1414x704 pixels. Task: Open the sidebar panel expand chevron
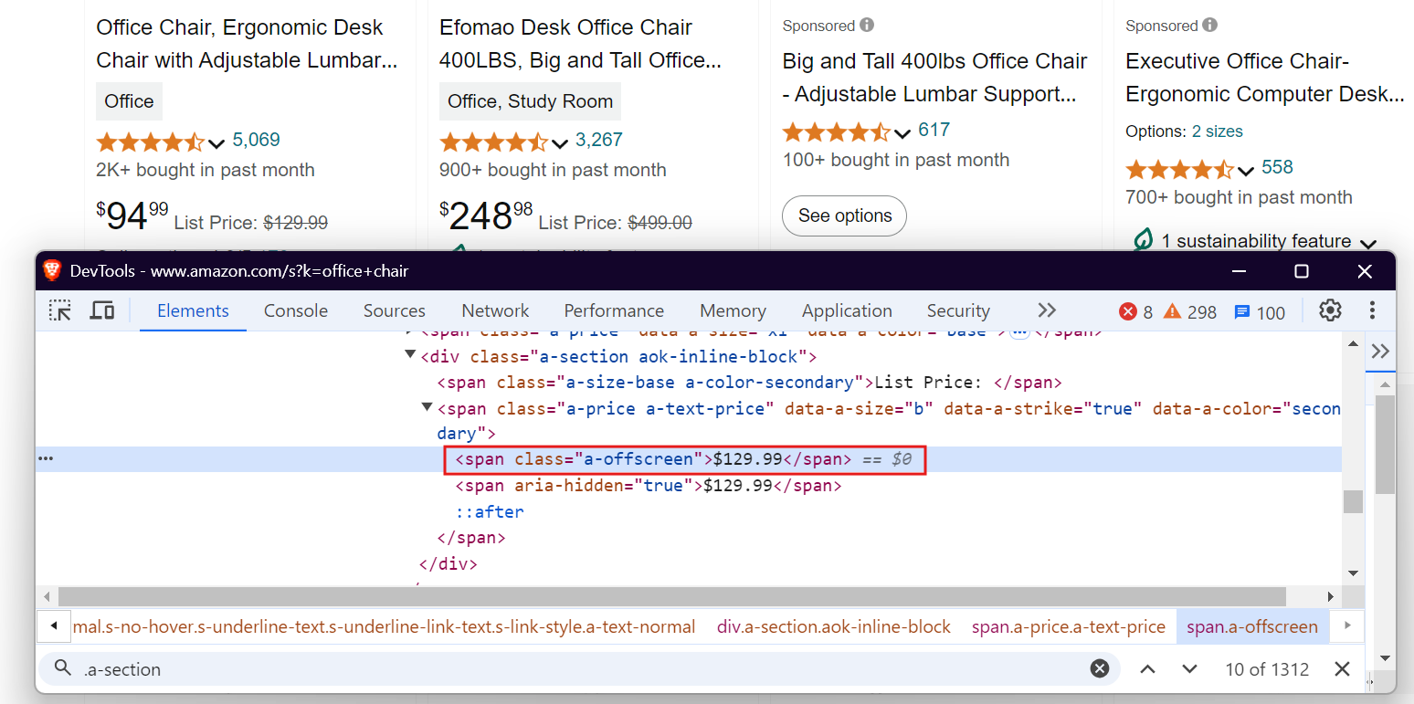(x=1380, y=351)
